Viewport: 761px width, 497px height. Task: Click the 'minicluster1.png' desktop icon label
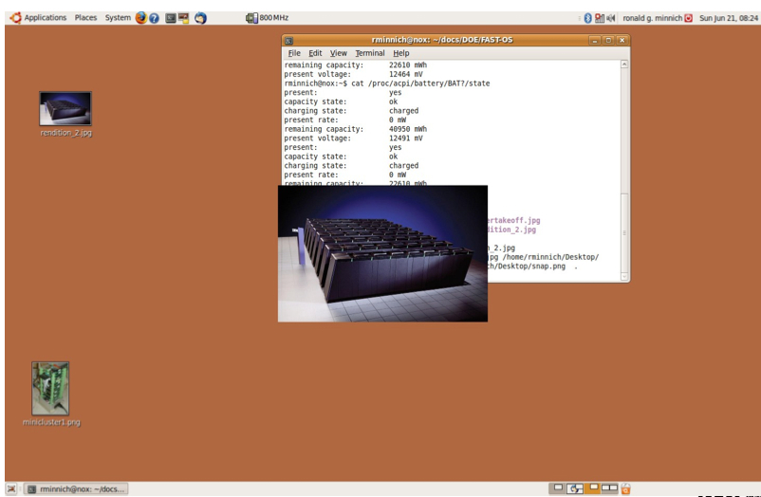click(x=51, y=422)
